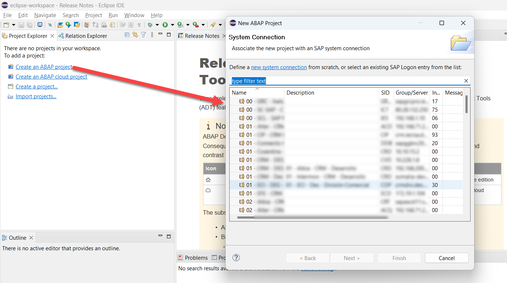Clear the filter text with X icon
The image size is (507, 283).
pyautogui.click(x=466, y=81)
